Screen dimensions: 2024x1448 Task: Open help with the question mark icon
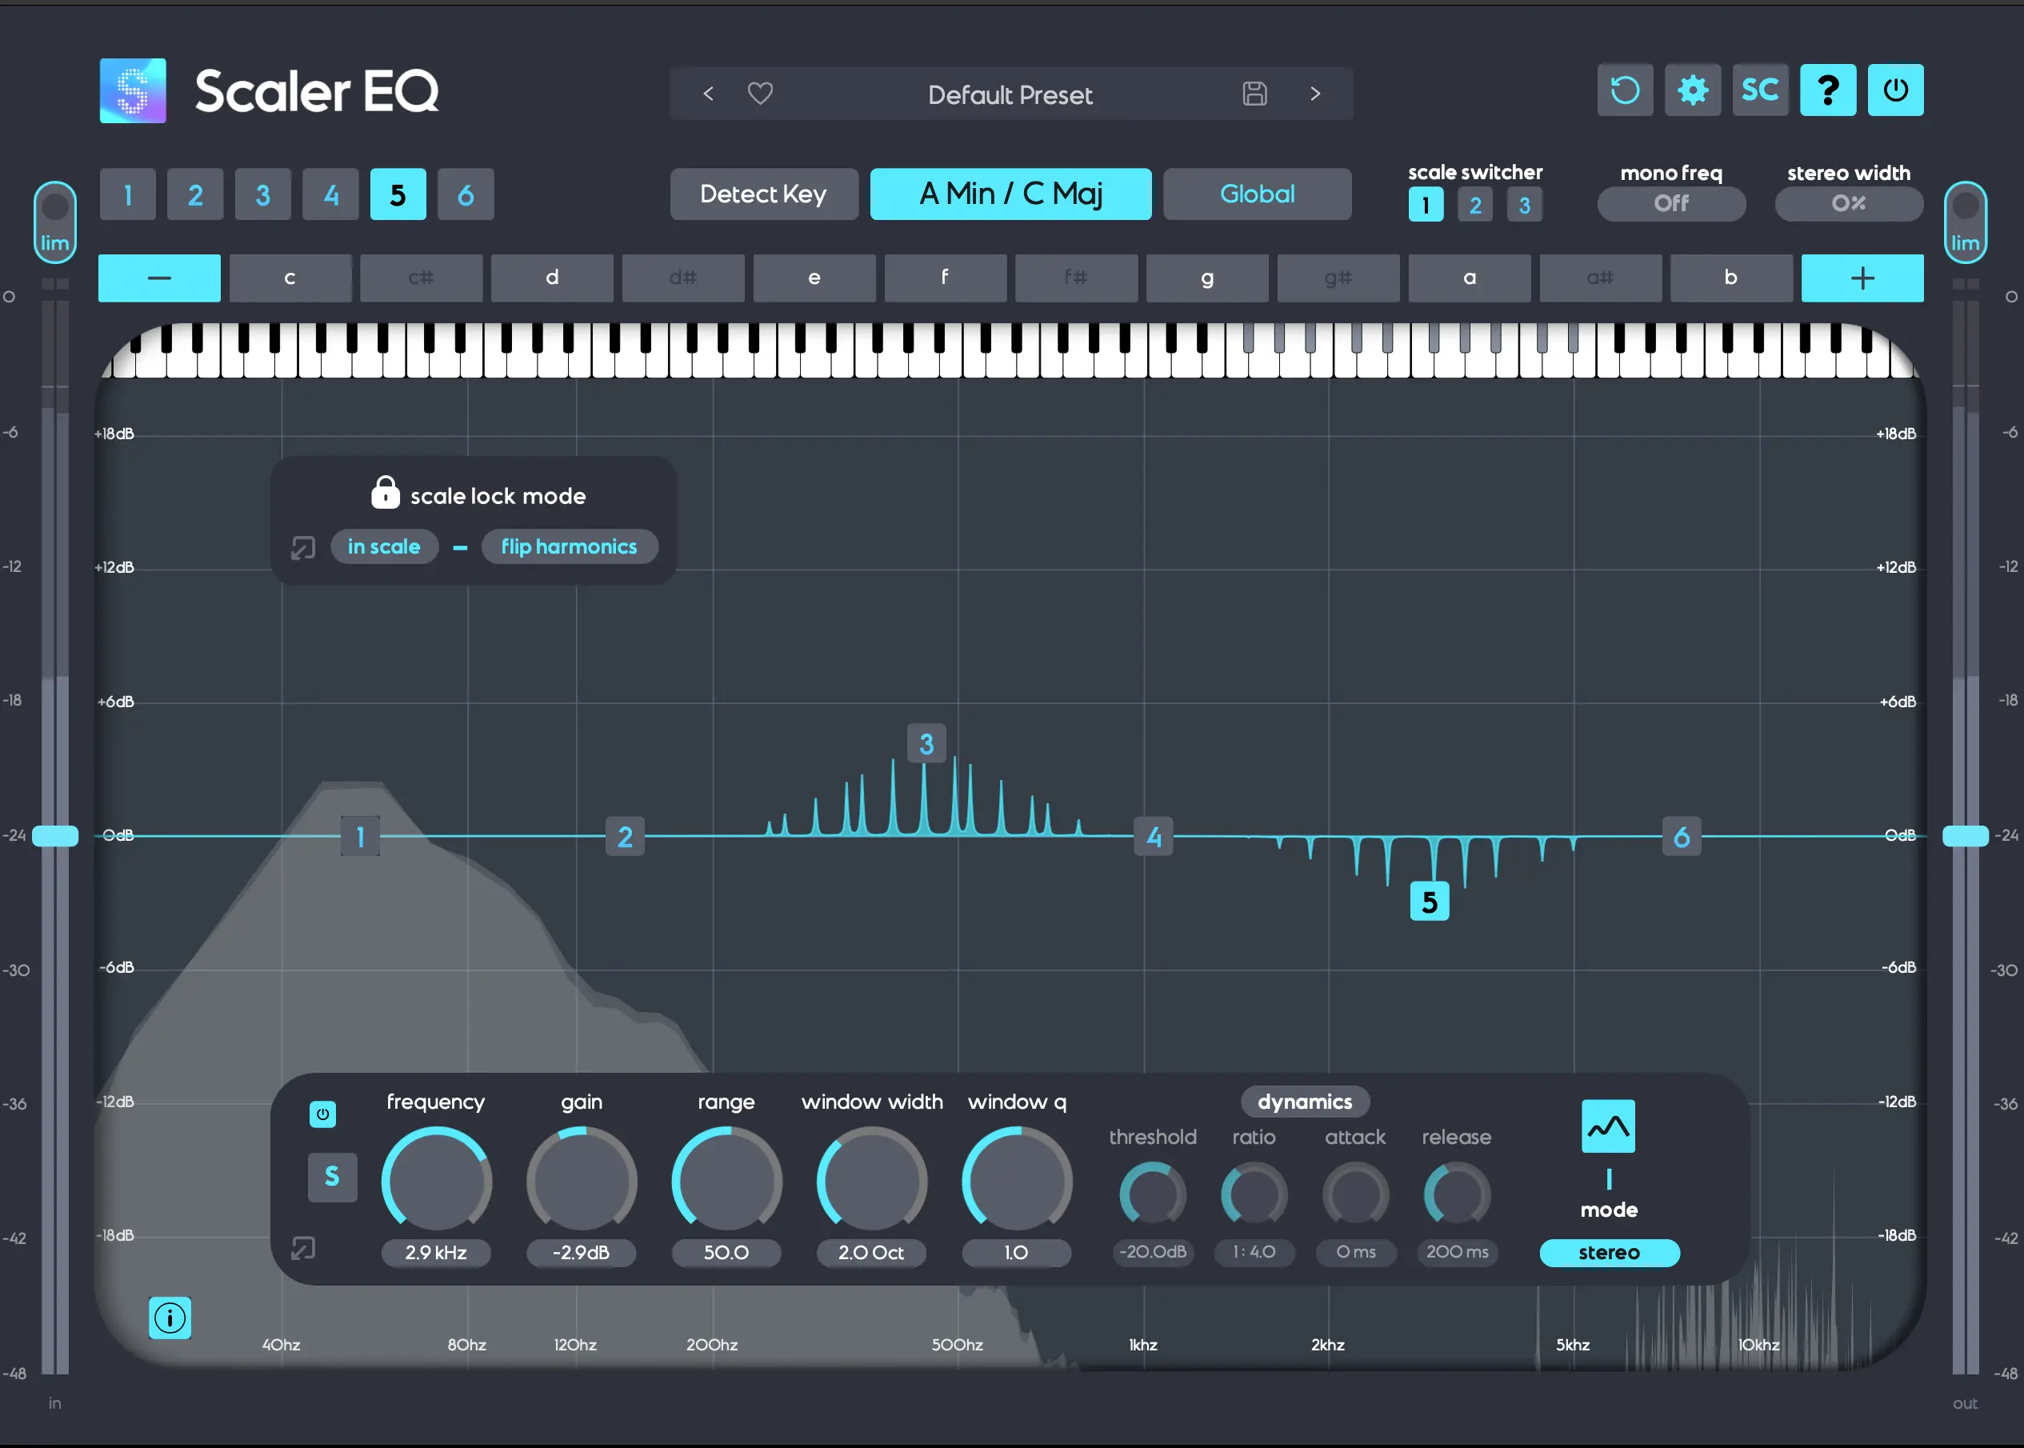click(1828, 90)
